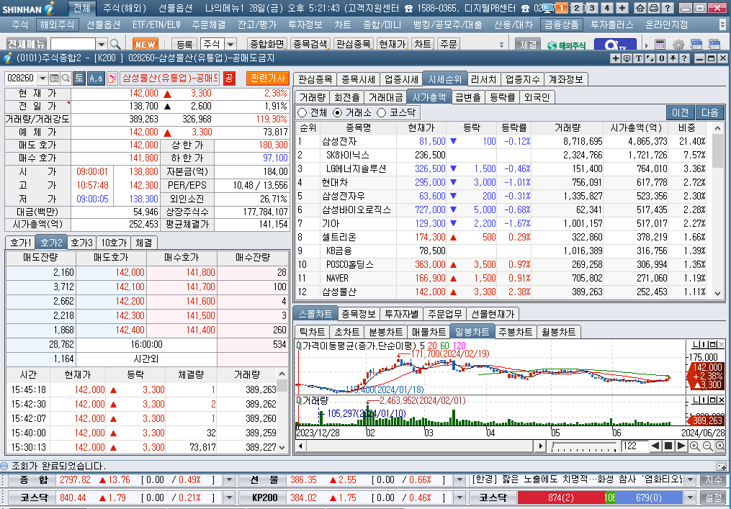
Task: Open the stock code 028260 dropdown arrow
Action: pos(42,78)
